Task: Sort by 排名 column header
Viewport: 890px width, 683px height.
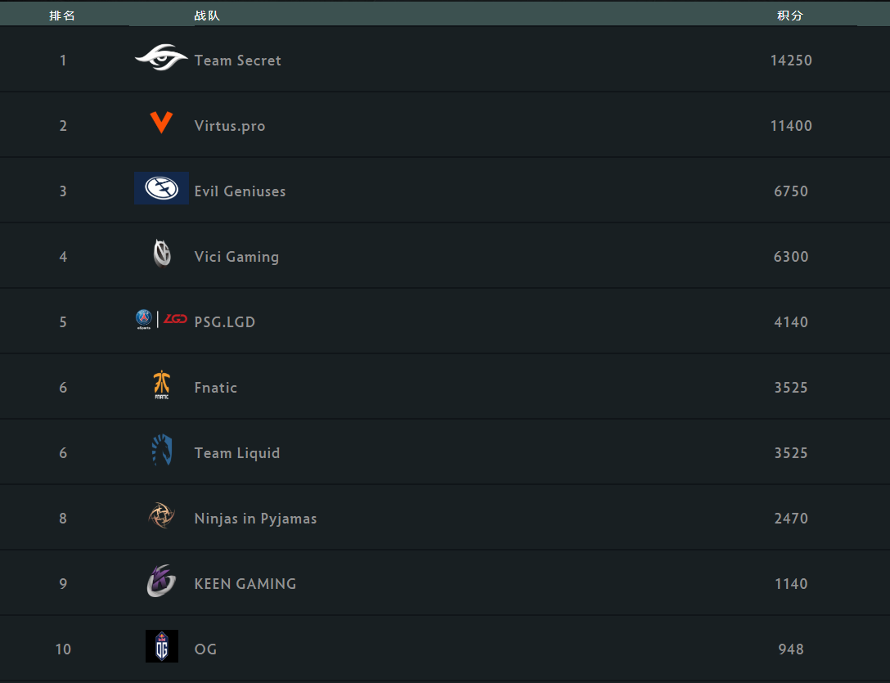Action: click(x=62, y=16)
